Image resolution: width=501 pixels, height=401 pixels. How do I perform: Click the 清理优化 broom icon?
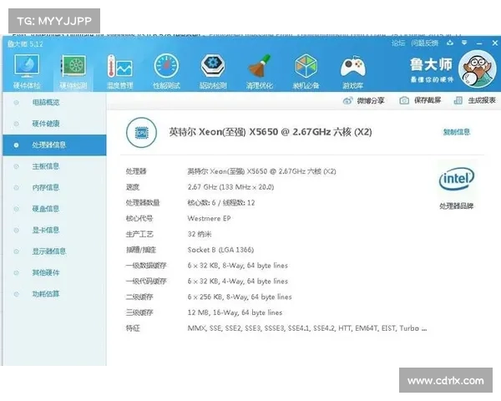pyautogui.click(x=260, y=69)
